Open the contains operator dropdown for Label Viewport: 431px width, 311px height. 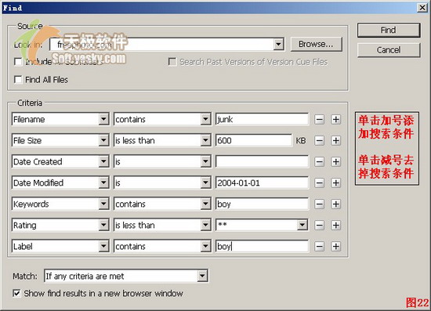tap(205, 246)
